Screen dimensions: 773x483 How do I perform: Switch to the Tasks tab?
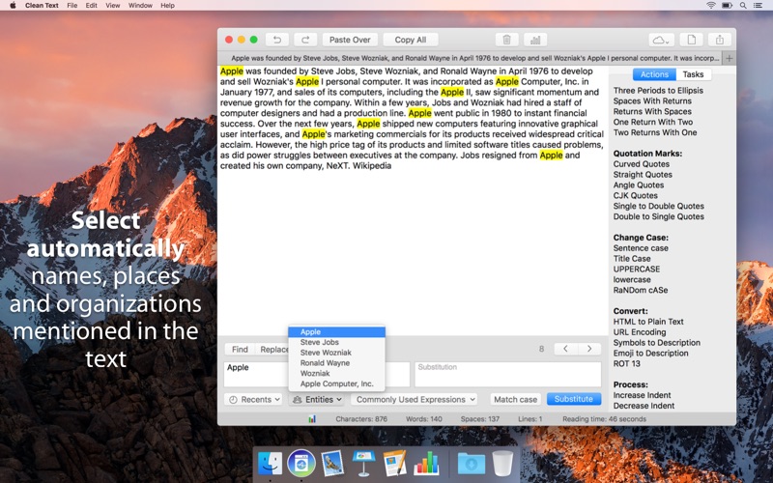click(x=693, y=74)
